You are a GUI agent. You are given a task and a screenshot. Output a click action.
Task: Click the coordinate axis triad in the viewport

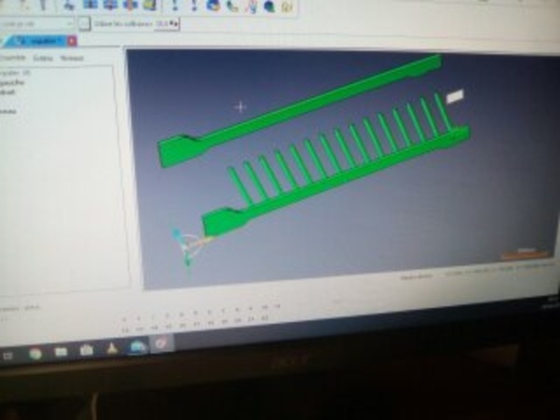tap(189, 246)
